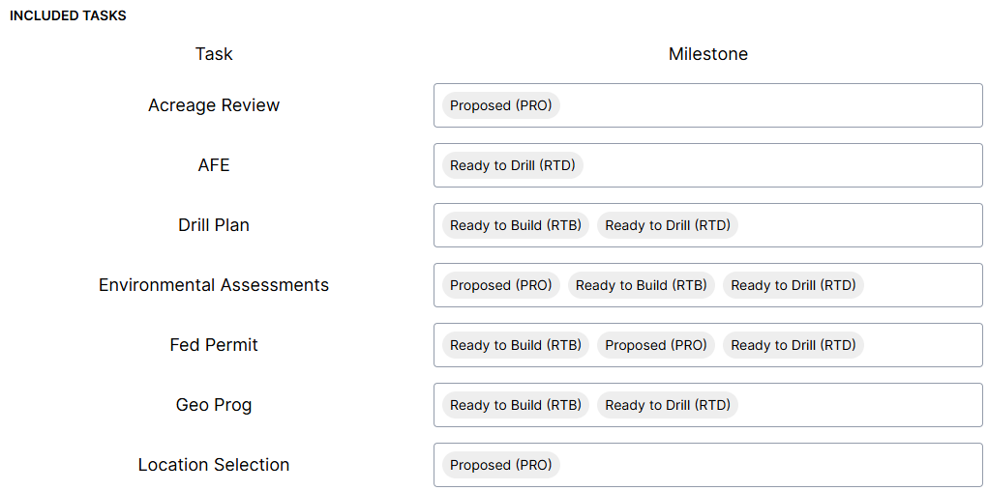
Task: Click the Proposed (PRO) chip for Acreage Review
Action: (500, 105)
